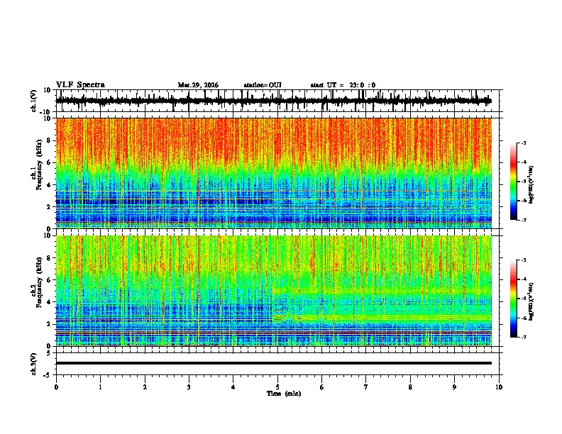The width and height of the screenshot is (562, 434).
Task: Click the ch.1 spectrogram red high-frequency region
Action: (274, 140)
